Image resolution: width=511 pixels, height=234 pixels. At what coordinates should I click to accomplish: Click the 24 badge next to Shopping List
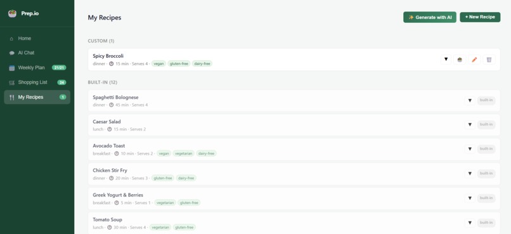pyautogui.click(x=61, y=82)
